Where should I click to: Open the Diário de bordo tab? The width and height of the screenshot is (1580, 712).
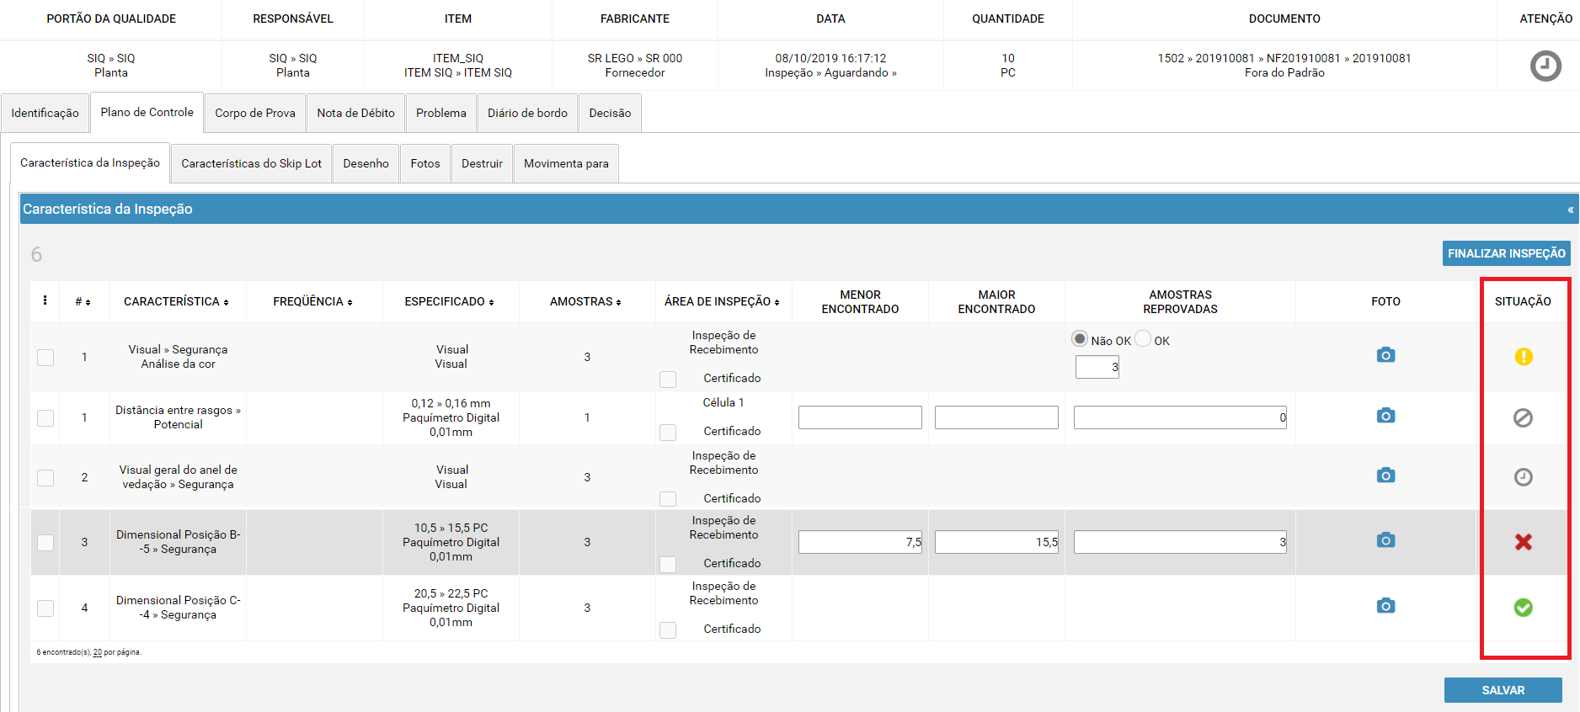click(x=527, y=113)
